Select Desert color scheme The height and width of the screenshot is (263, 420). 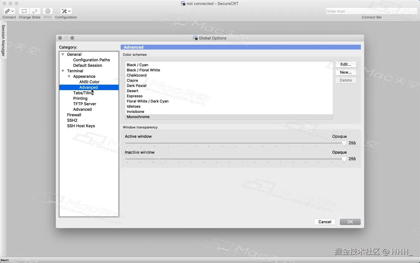tap(229, 91)
